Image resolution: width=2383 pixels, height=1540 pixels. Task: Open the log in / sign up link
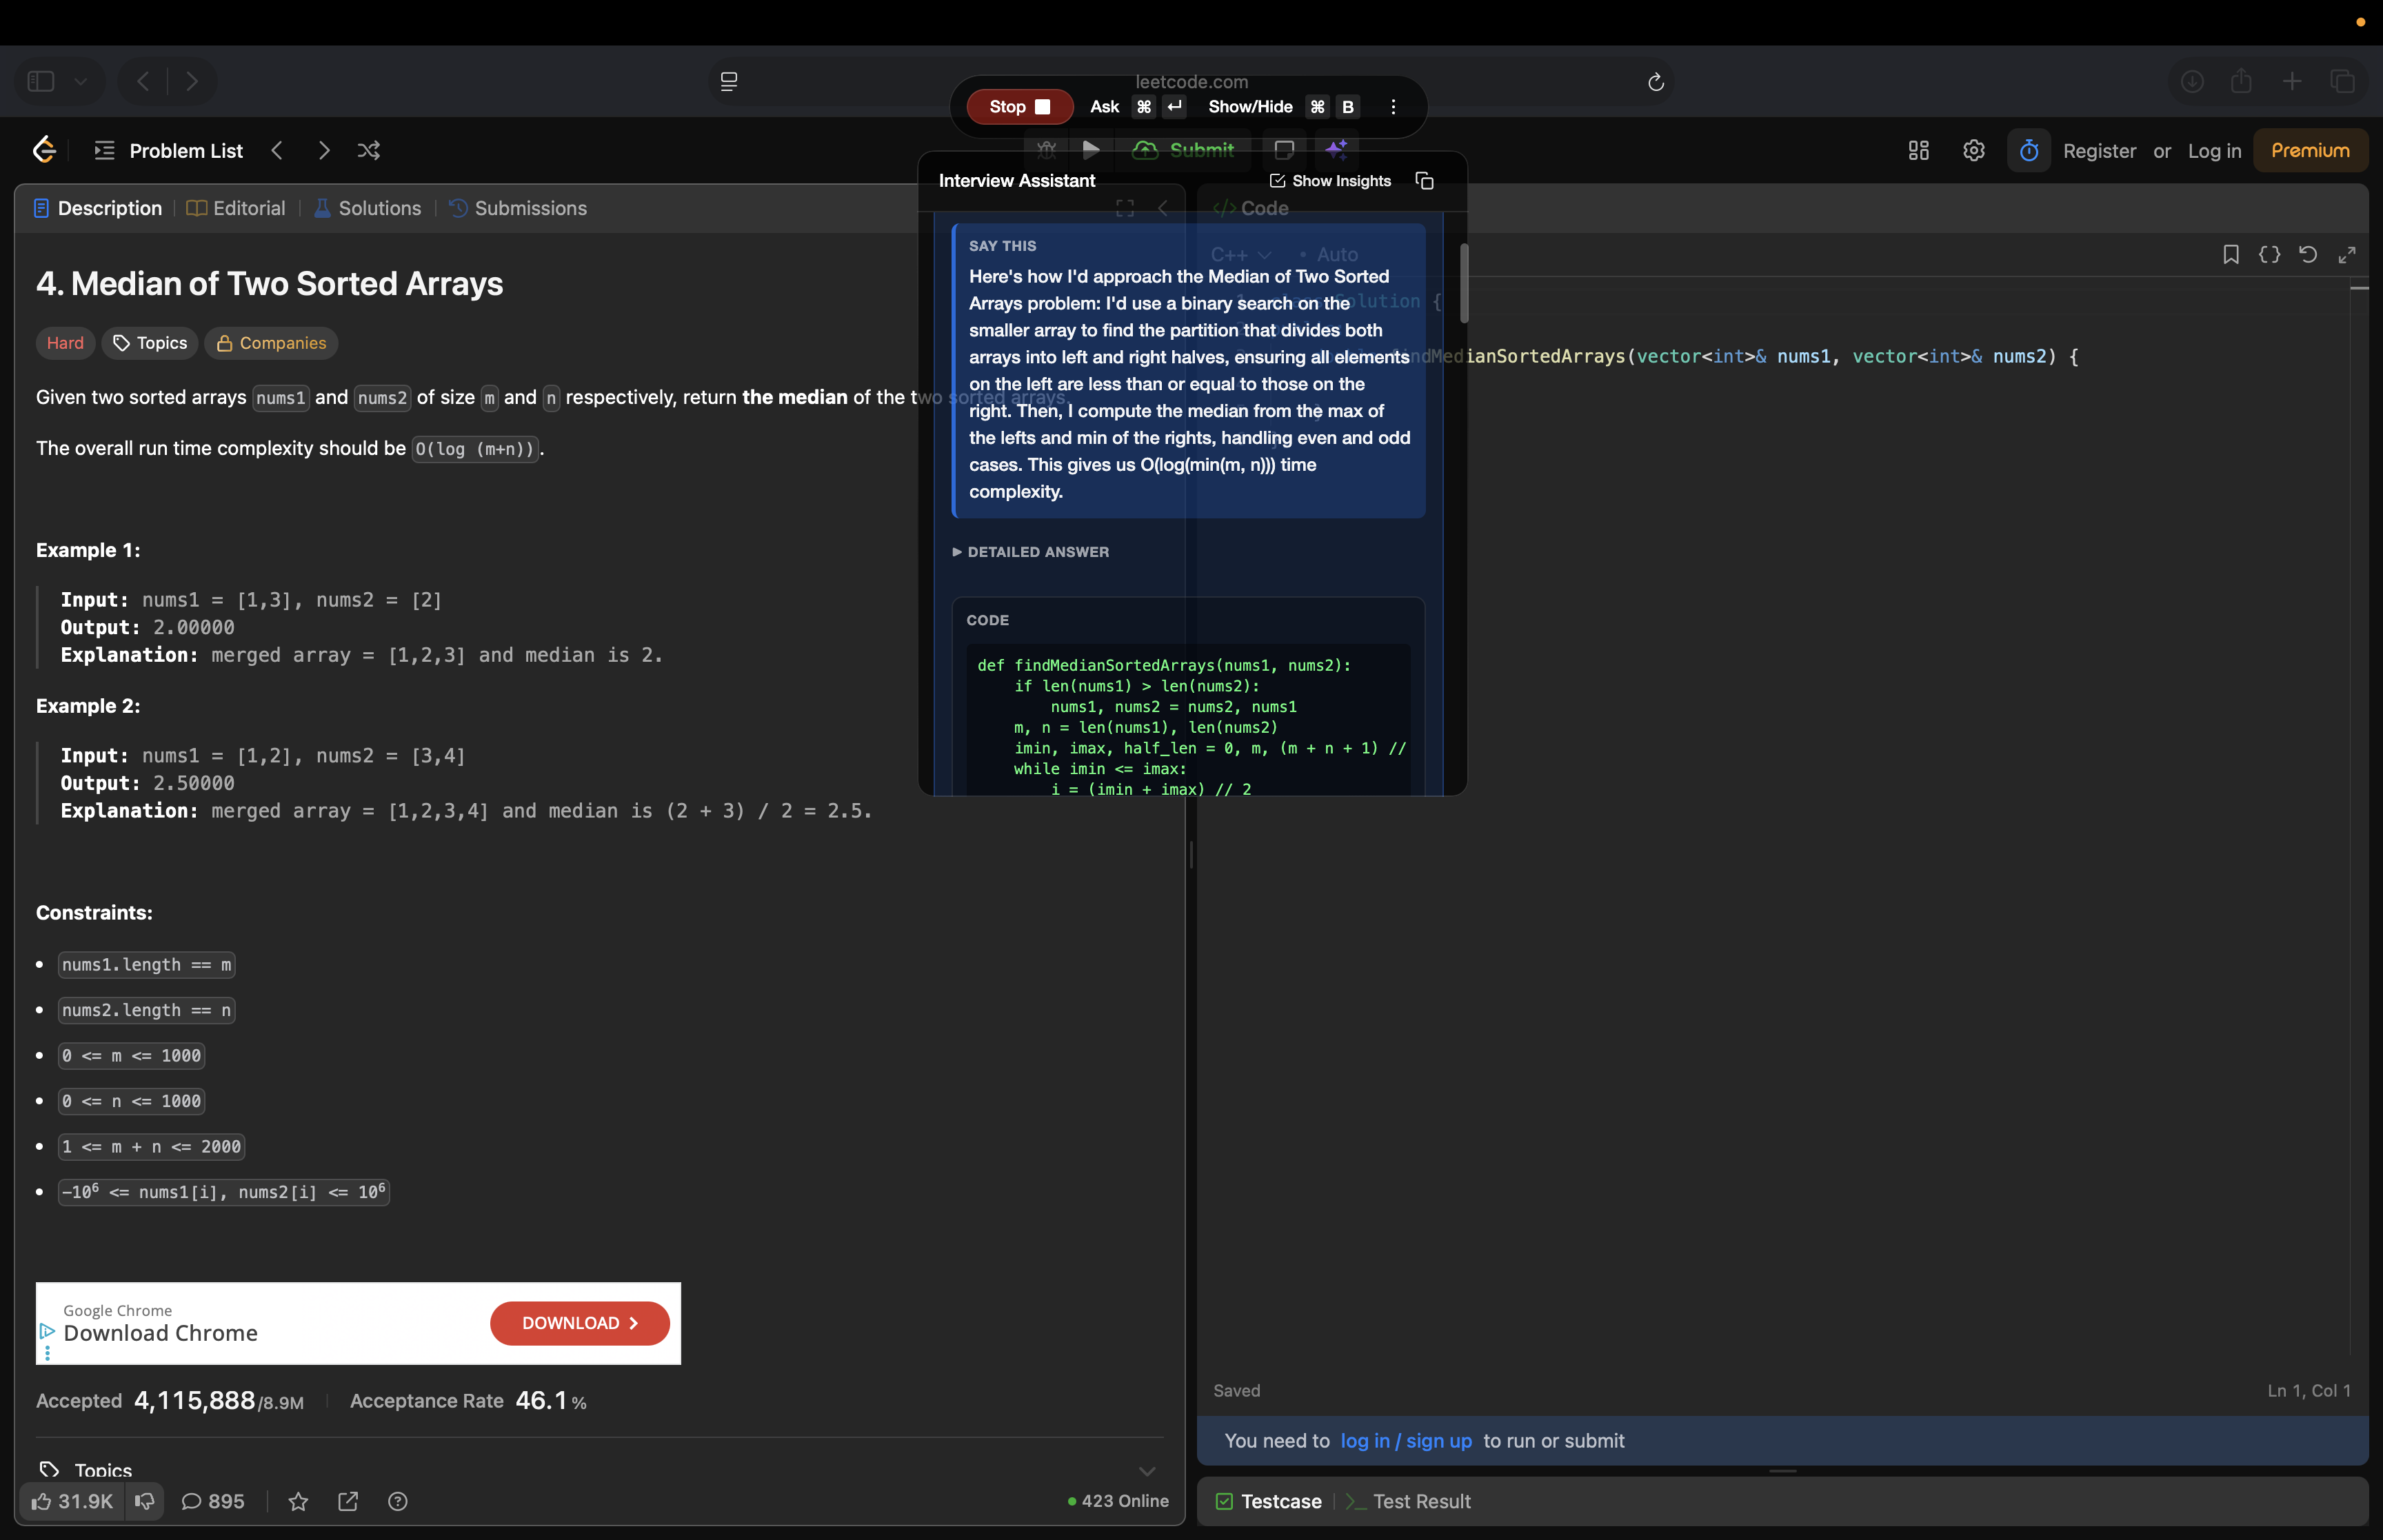1406,1441
